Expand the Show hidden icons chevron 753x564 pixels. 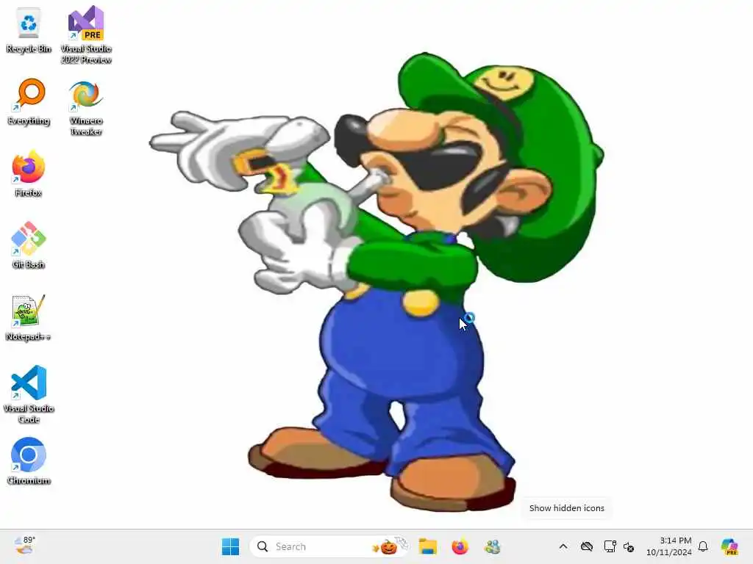563,546
